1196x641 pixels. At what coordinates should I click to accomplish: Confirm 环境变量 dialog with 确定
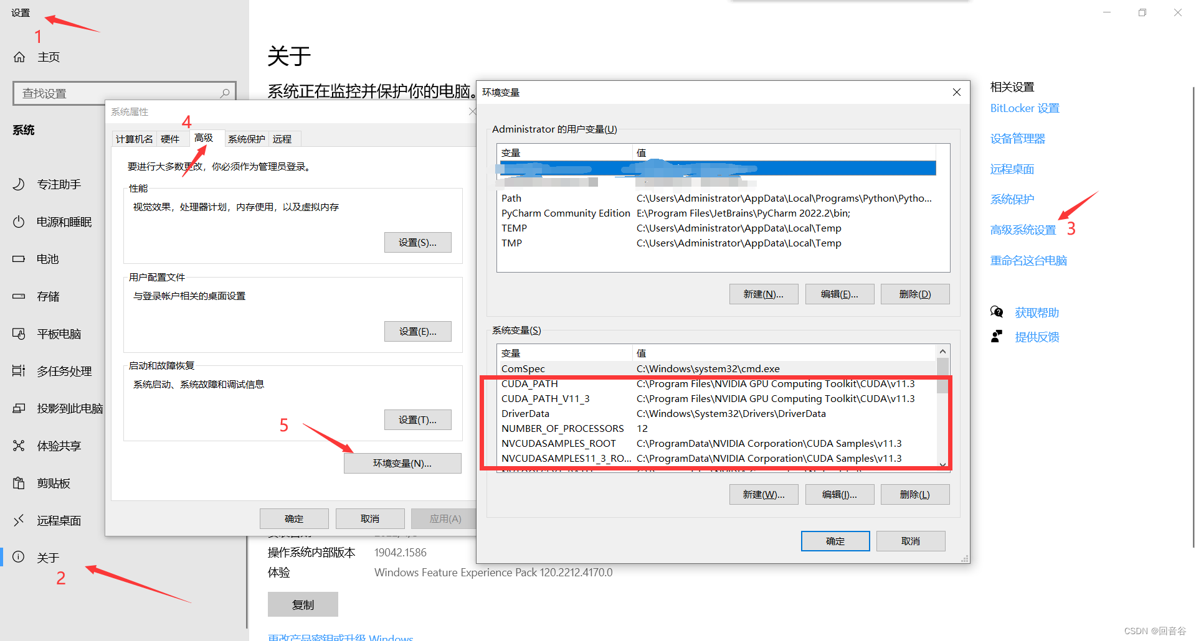point(835,541)
